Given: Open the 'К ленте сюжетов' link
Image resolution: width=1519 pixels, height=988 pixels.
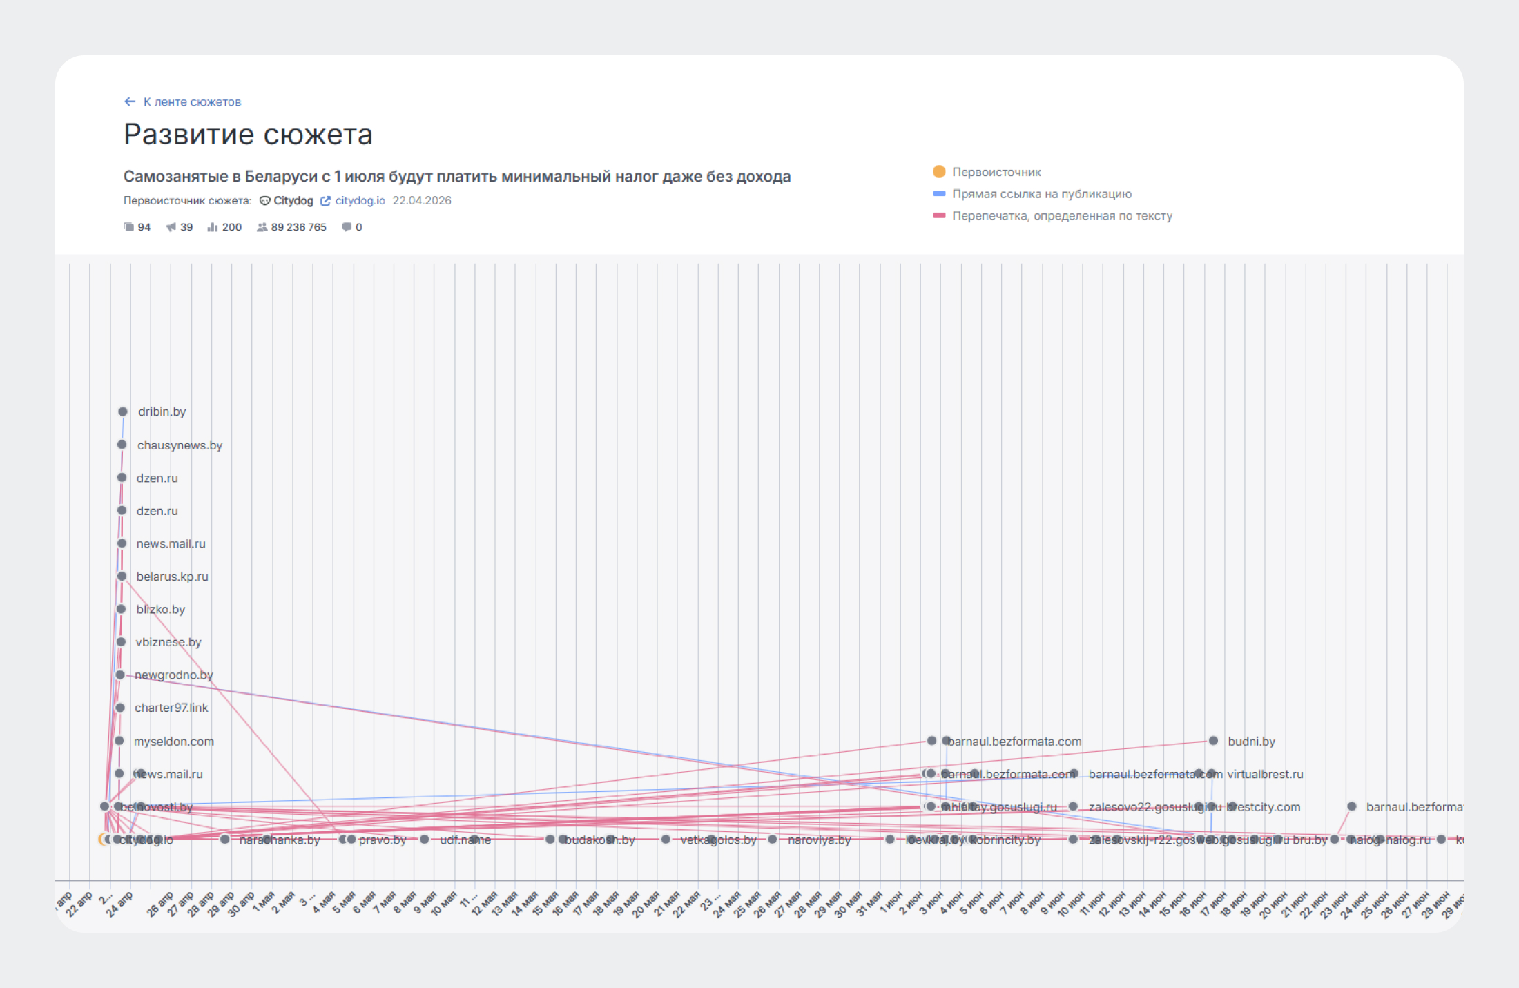Looking at the screenshot, I should (192, 101).
